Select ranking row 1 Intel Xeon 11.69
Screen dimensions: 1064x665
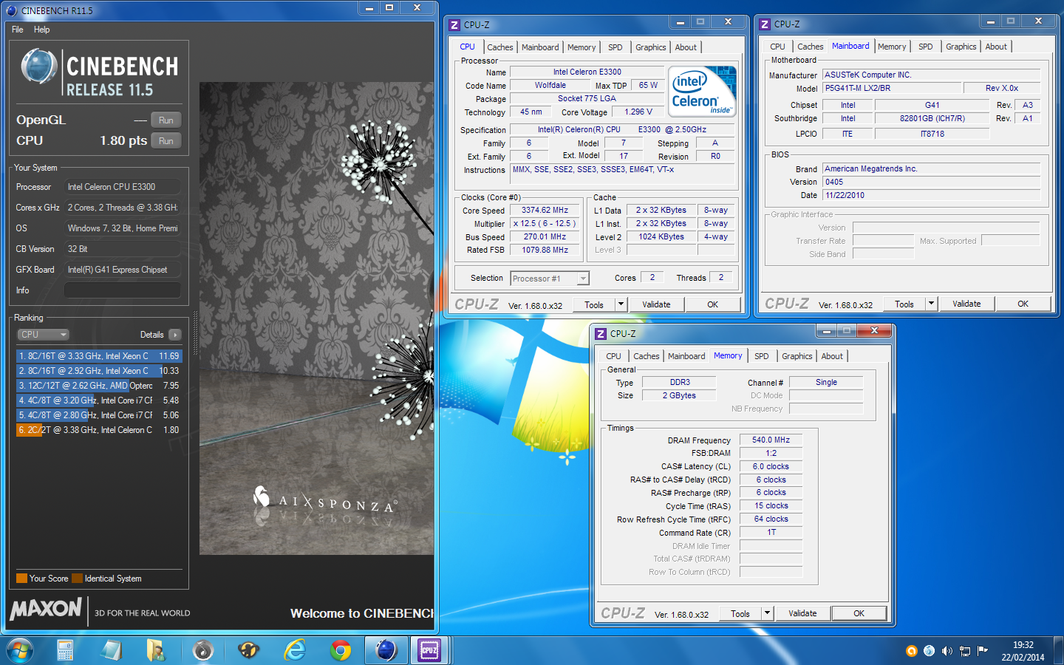99,356
